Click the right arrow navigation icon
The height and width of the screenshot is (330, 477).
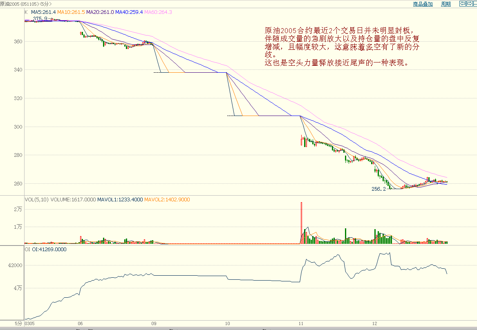point(470,4)
